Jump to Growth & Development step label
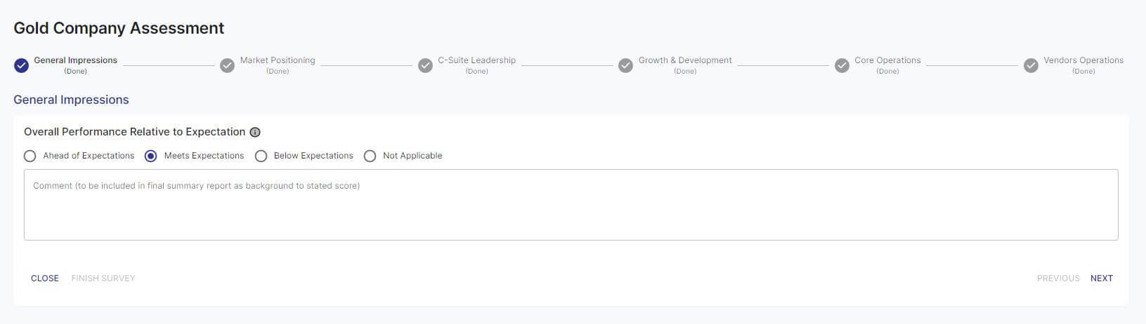1146x324 pixels. (685, 60)
